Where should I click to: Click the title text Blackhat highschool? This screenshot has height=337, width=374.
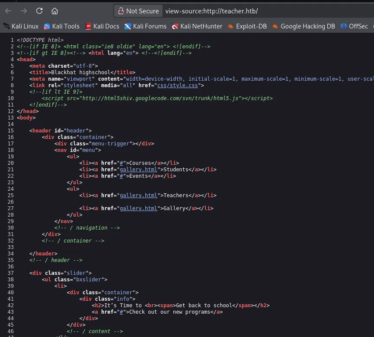[80, 72]
